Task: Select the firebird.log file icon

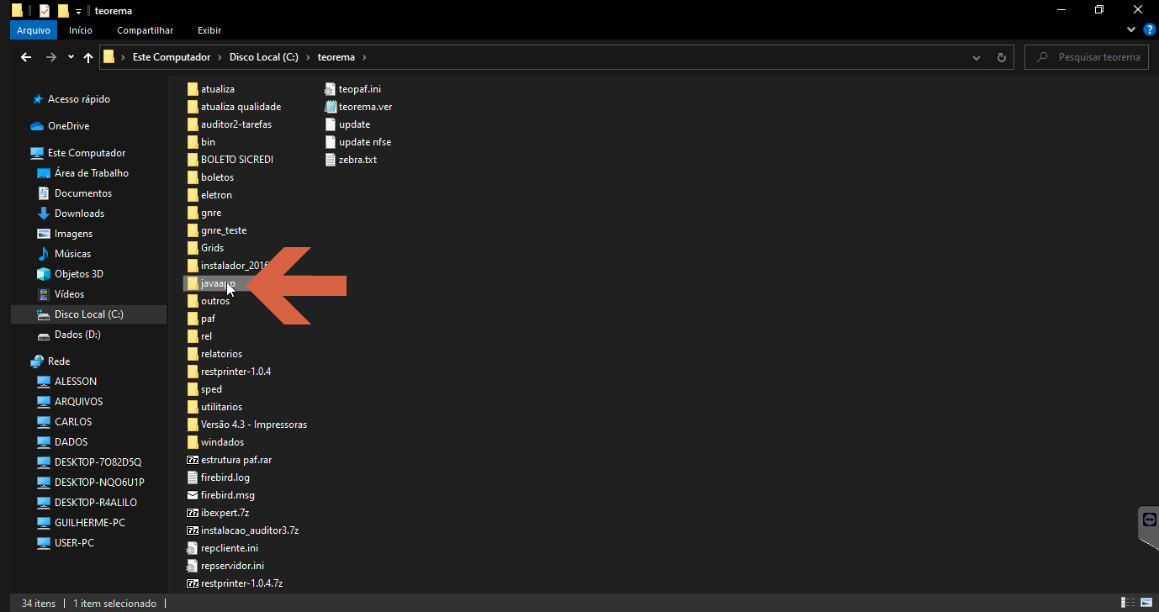Action: click(x=193, y=477)
